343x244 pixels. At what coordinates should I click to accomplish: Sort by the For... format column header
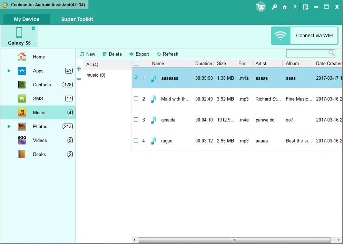[x=244, y=64]
